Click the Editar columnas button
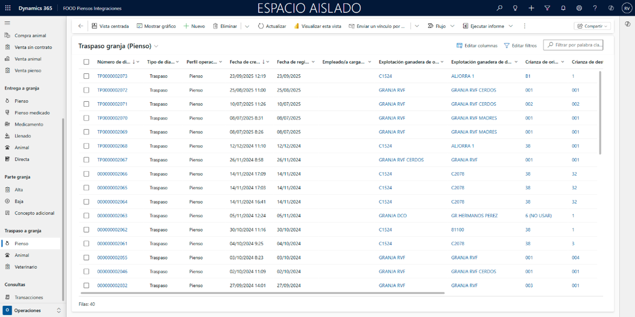The height and width of the screenshot is (317, 635). pos(477,45)
